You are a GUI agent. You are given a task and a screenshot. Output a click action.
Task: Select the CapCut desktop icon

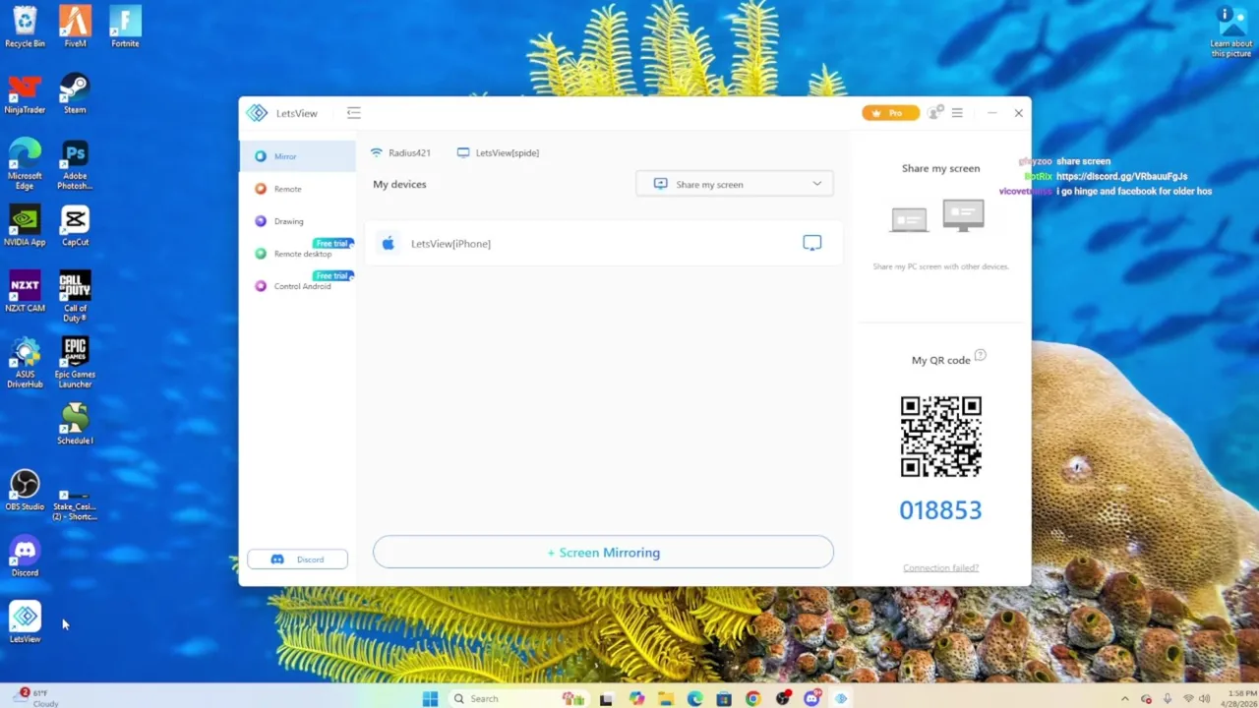(75, 225)
